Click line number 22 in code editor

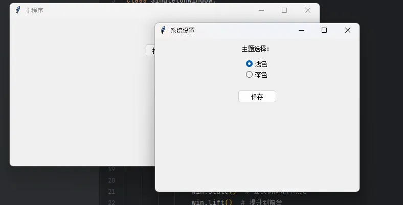(111, 202)
